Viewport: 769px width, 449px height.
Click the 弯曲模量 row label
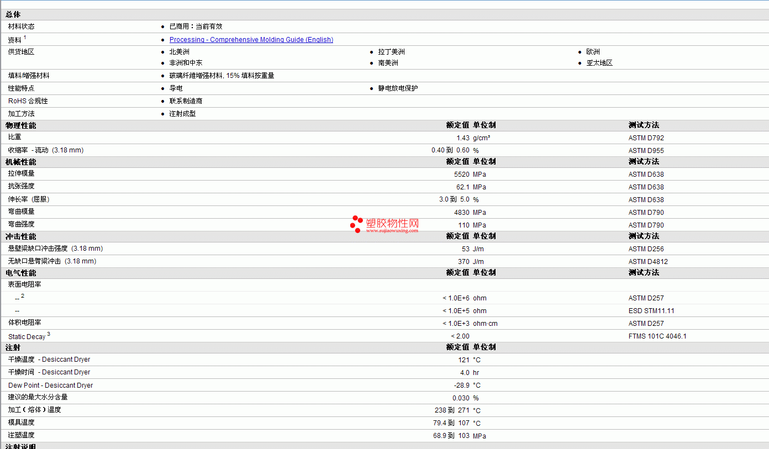[22, 212]
